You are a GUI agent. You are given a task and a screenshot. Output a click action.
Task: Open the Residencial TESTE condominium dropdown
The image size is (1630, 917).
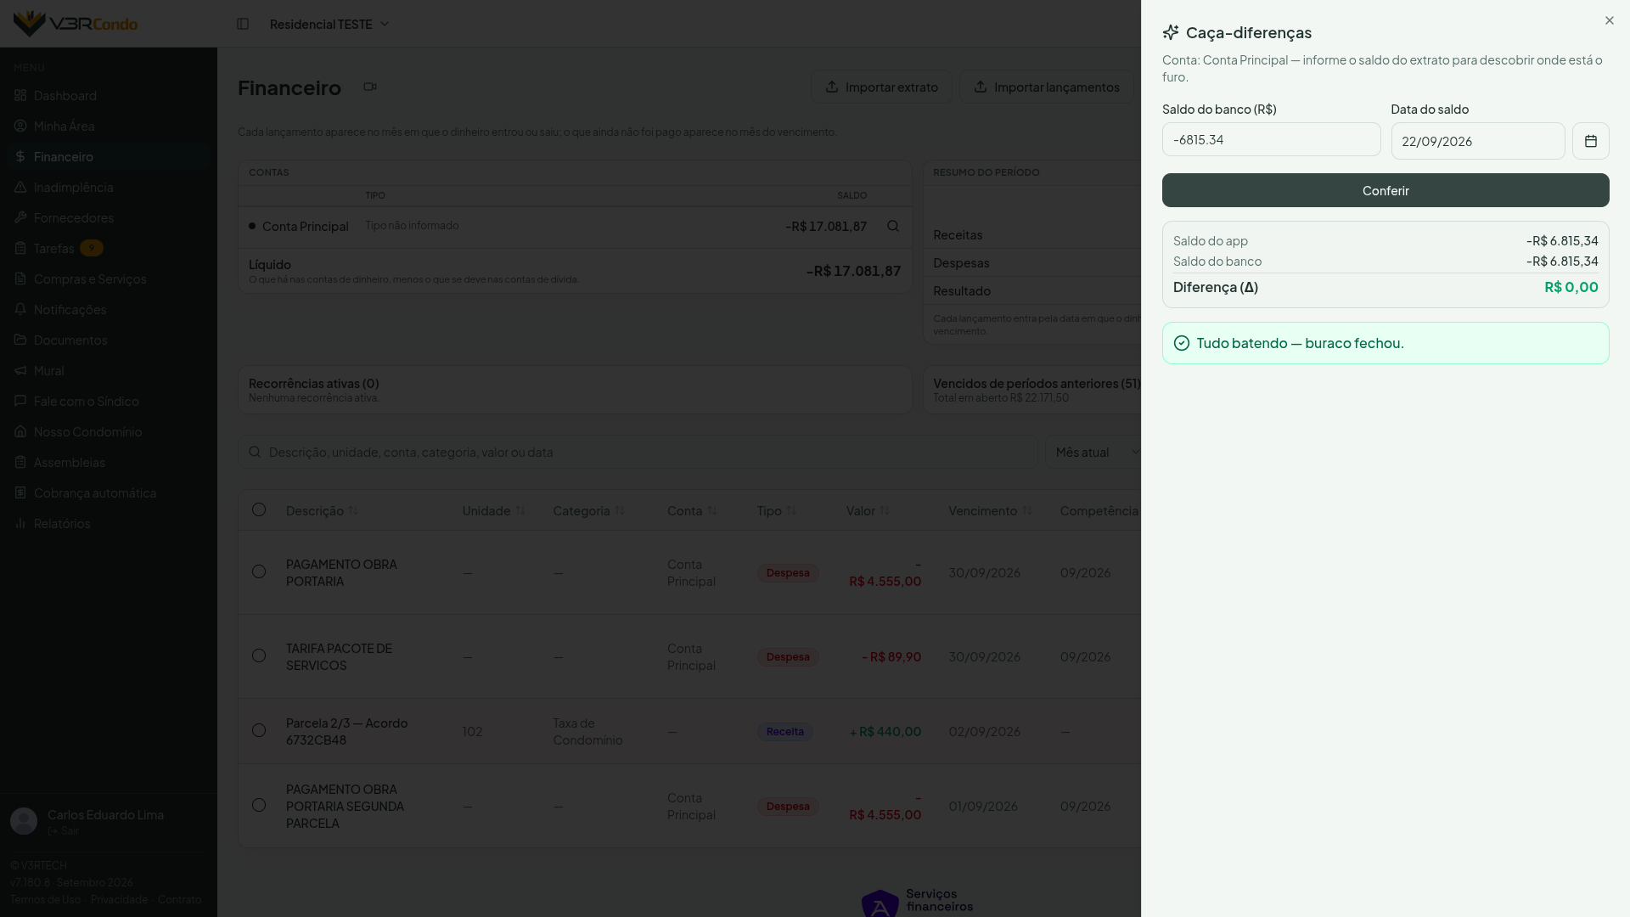click(329, 24)
